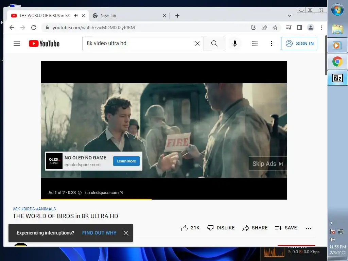Click the OLED SPACE ad logo
348x261 pixels.
(x=54, y=161)
